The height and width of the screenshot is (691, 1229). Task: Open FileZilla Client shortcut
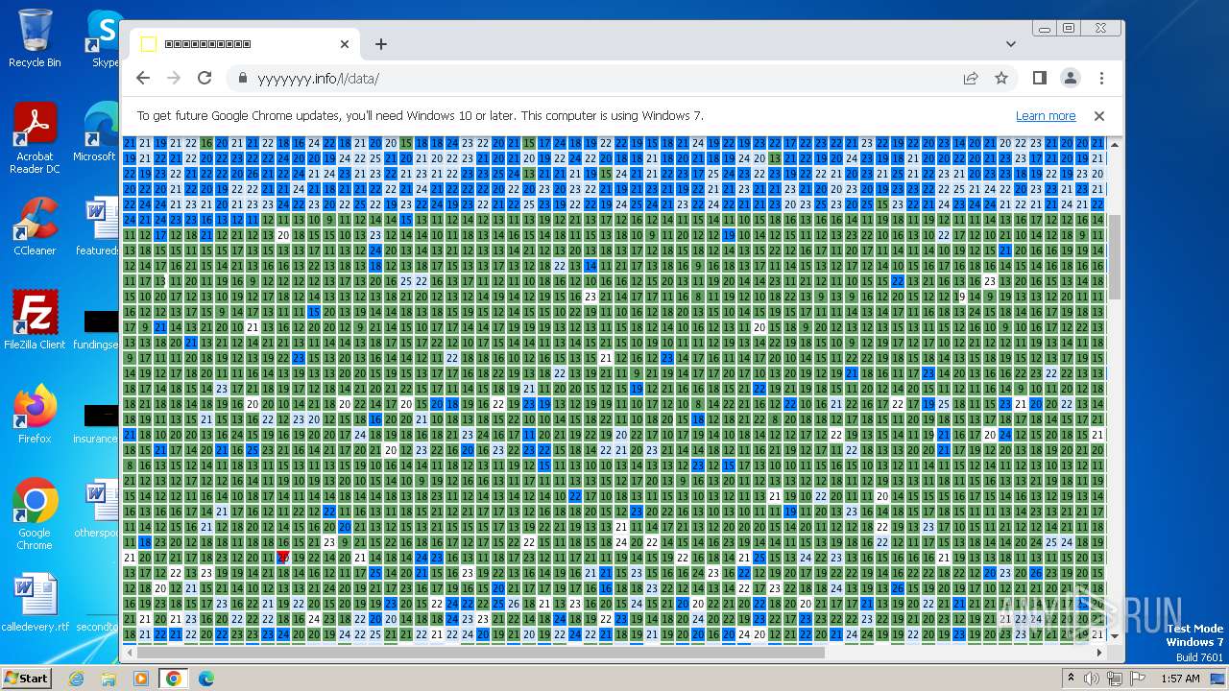(x=35, y=320)
